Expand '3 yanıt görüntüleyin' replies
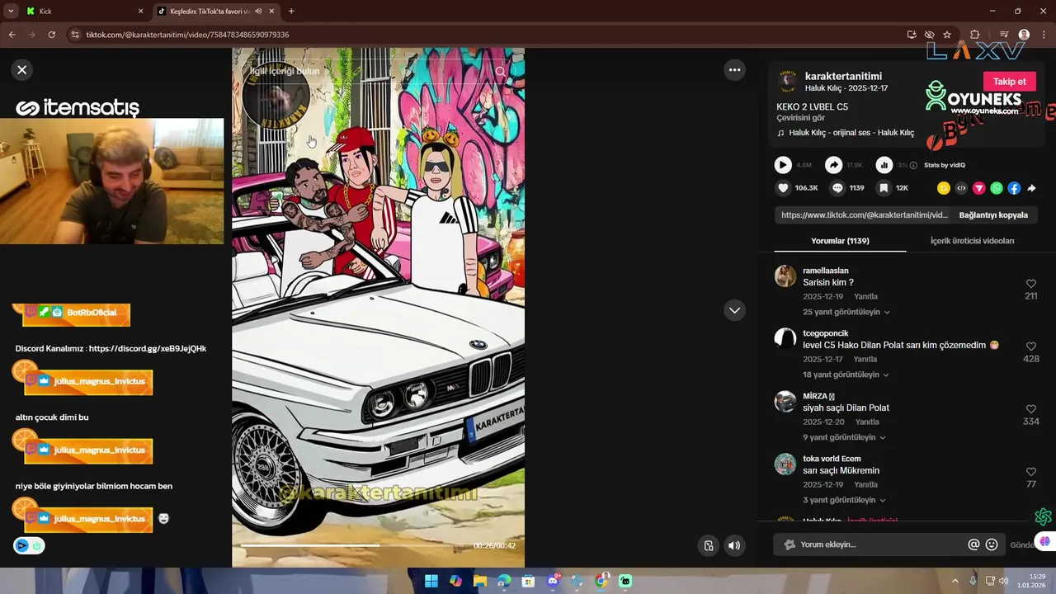The width and height of the screenshot is (1056, 594). (844, 500)
